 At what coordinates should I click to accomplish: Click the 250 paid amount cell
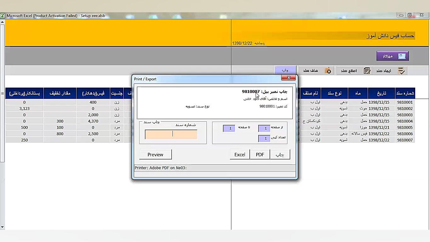[x=24, y=140]
